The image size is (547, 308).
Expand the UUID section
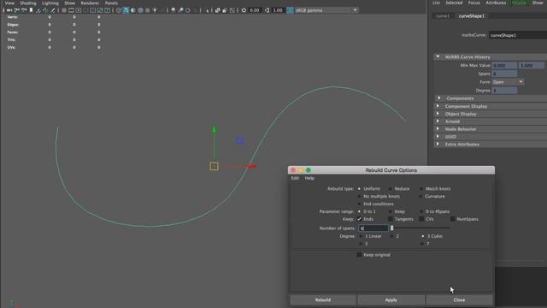point(438,137)
